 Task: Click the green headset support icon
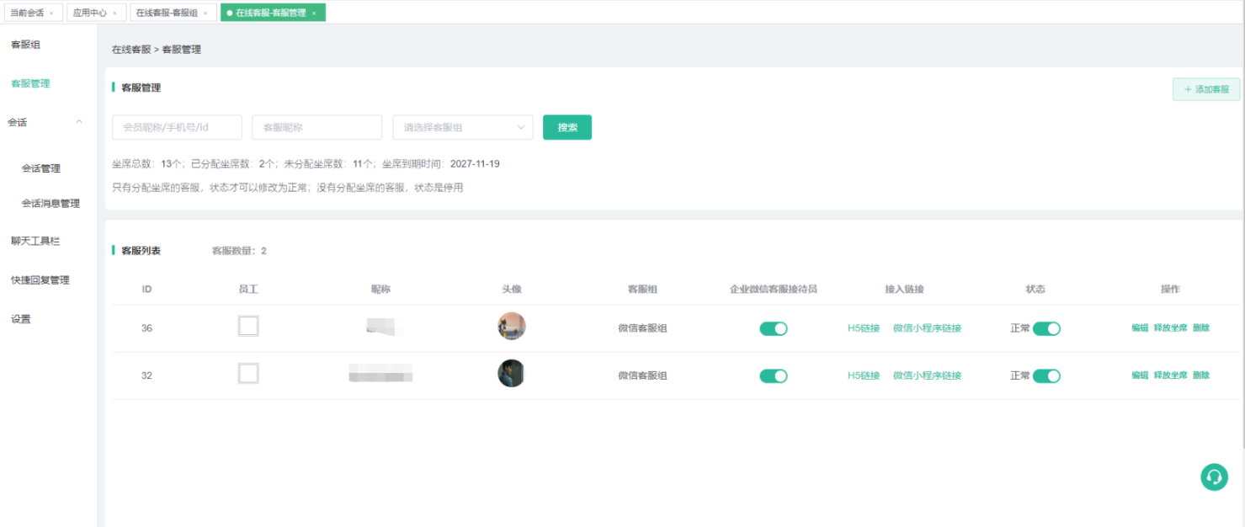[x=1214, y=477]
